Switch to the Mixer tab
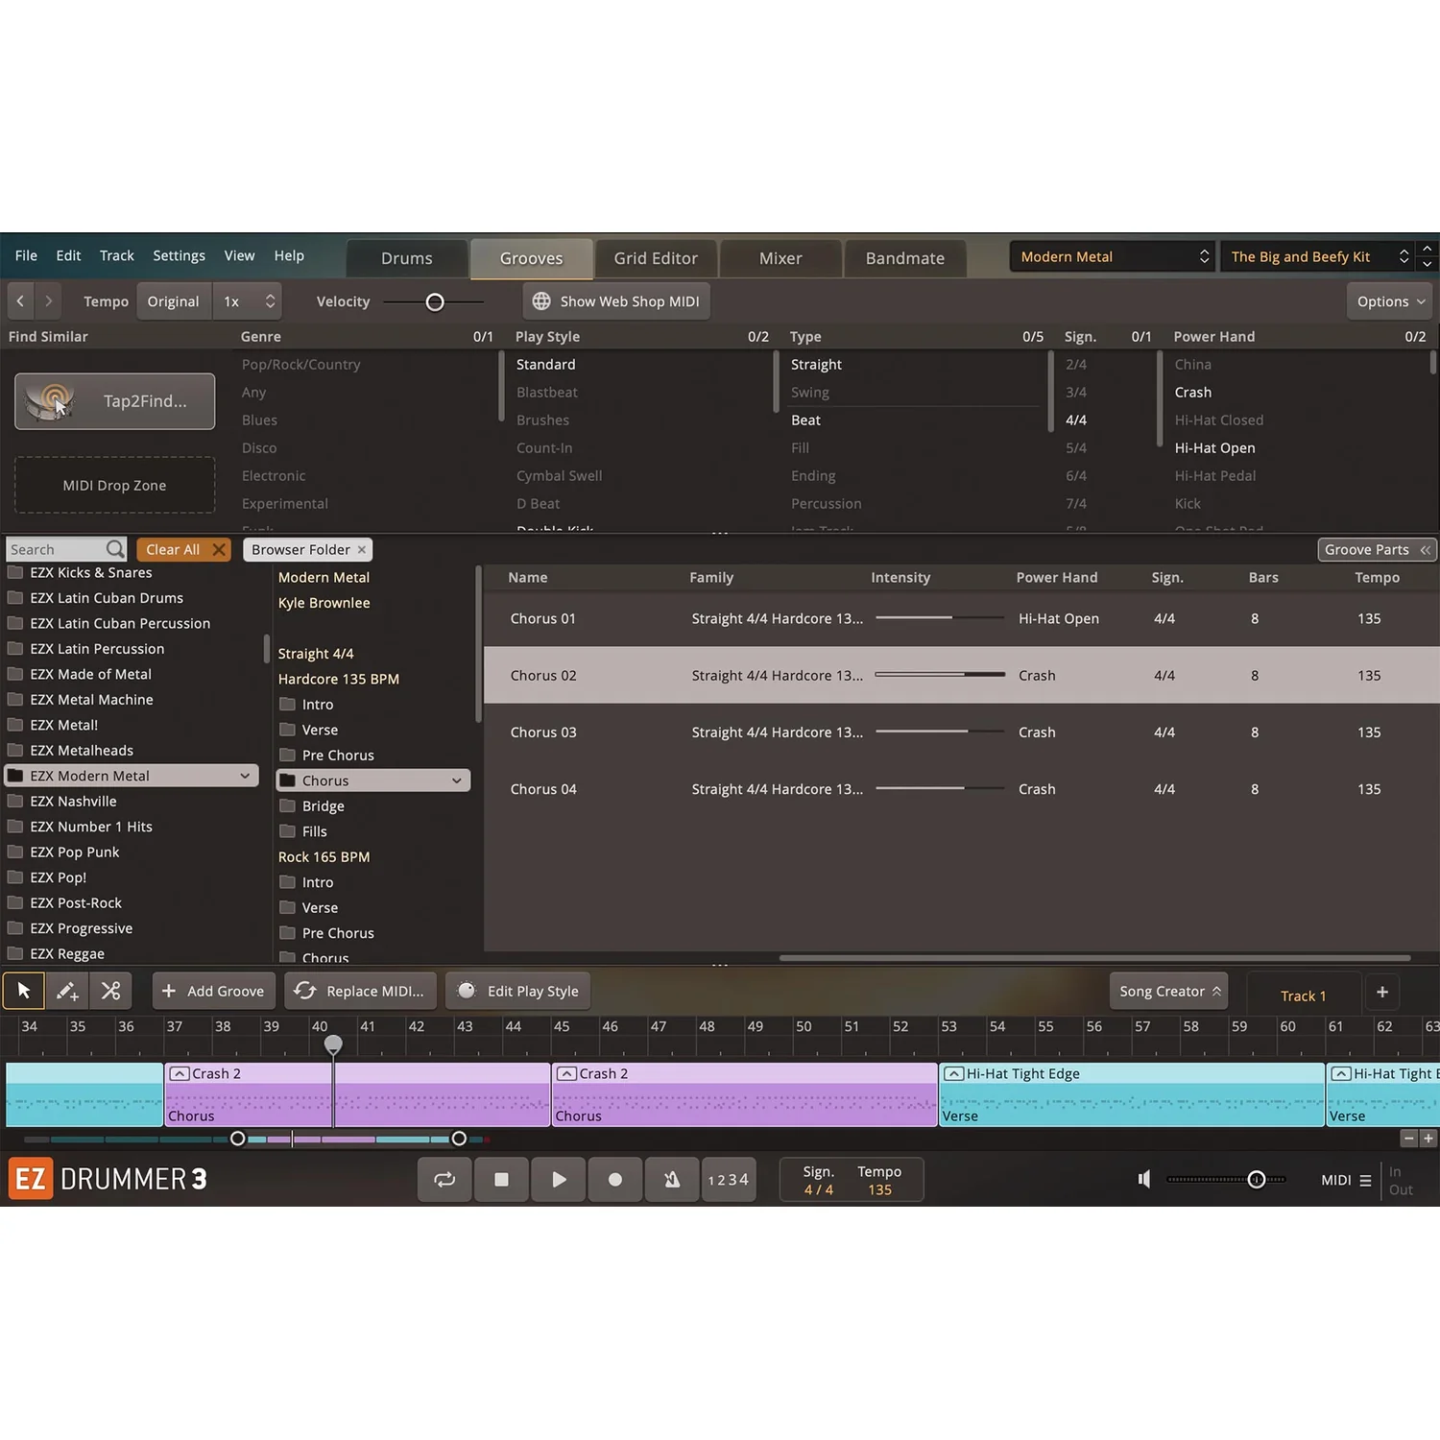This screenshot has height=1440, width=1440. tap(780, 258)
